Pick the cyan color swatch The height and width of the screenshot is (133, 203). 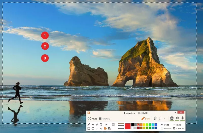pyautogui.click(x=153, y=125)
